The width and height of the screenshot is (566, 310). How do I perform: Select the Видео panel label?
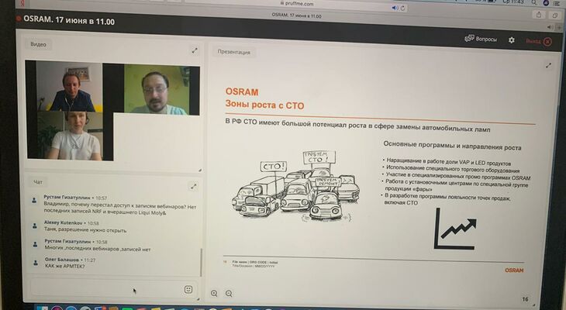(38, 44)
